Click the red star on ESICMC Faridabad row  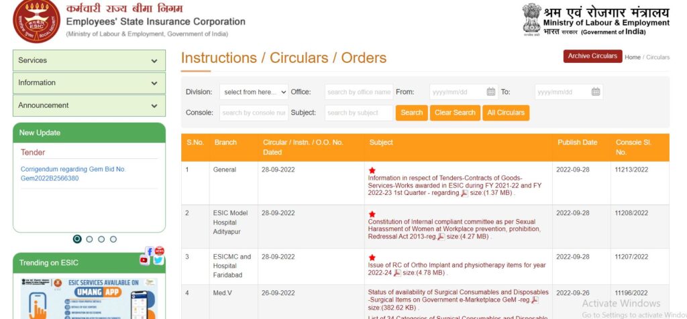(x=372, y=258)
